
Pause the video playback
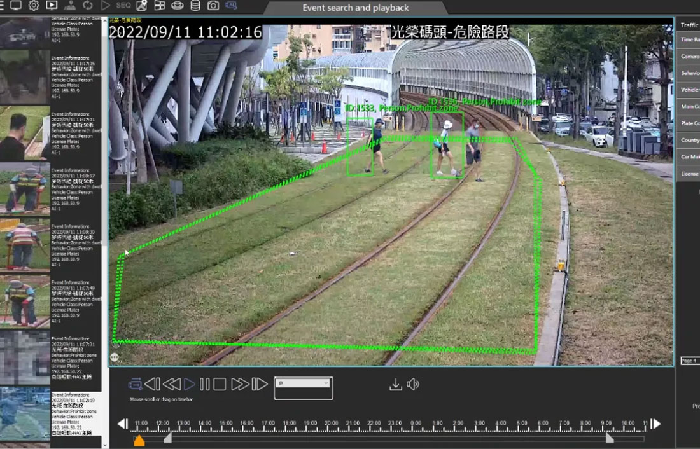pyautogui.click(x=204, y=384)
